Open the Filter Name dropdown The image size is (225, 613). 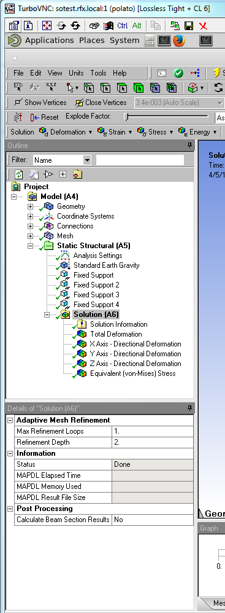click(x=87, y=160)
